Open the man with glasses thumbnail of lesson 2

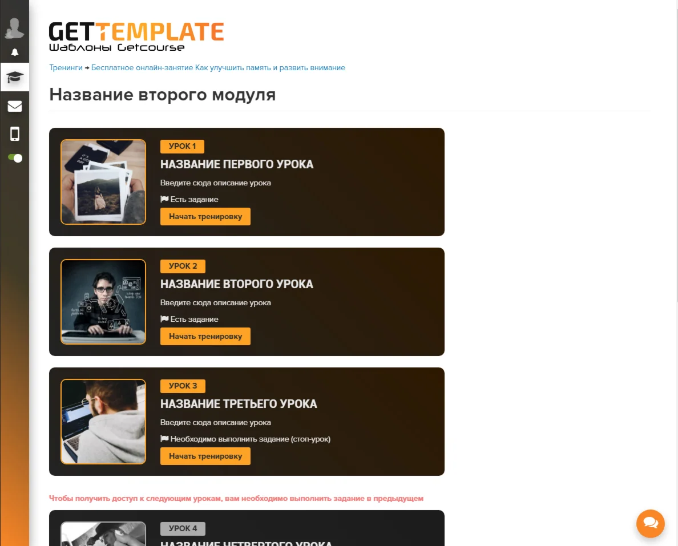point(103,302)
